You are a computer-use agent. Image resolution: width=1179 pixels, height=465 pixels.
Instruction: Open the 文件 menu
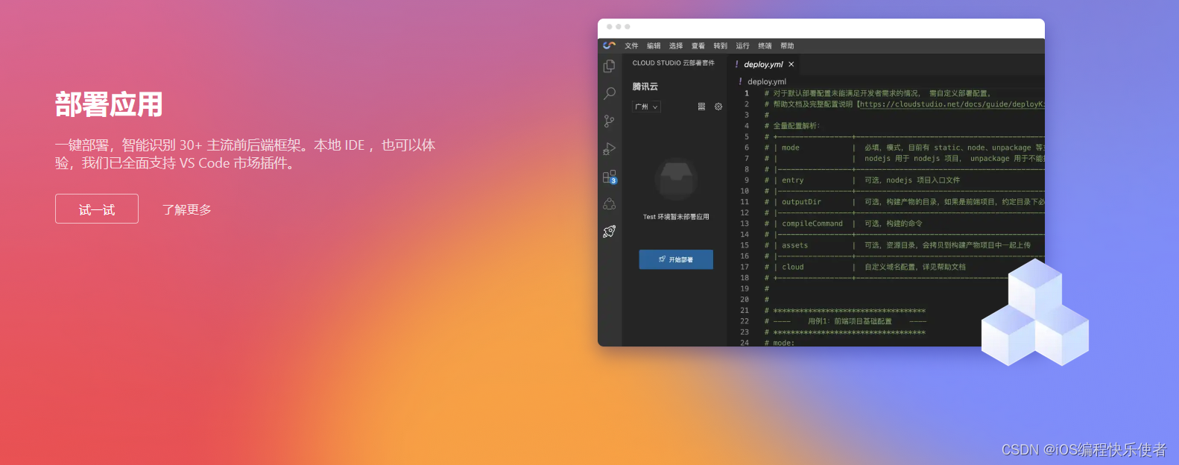pos(631,45)
